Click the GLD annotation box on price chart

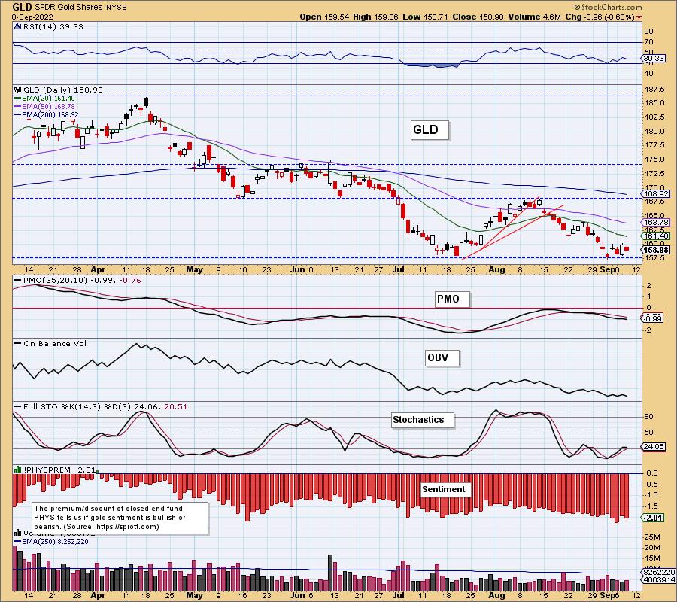click(x=430, y=130)
